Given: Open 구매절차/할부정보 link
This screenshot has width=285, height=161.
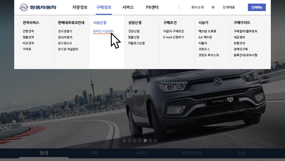Looking at the screenshot, I should [245, 31].
